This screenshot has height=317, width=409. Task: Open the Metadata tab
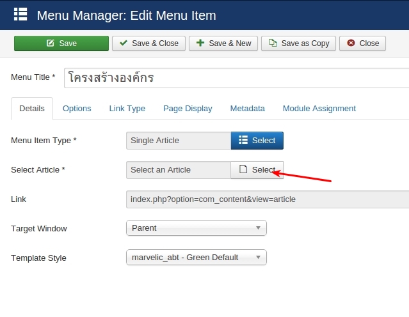247,109
